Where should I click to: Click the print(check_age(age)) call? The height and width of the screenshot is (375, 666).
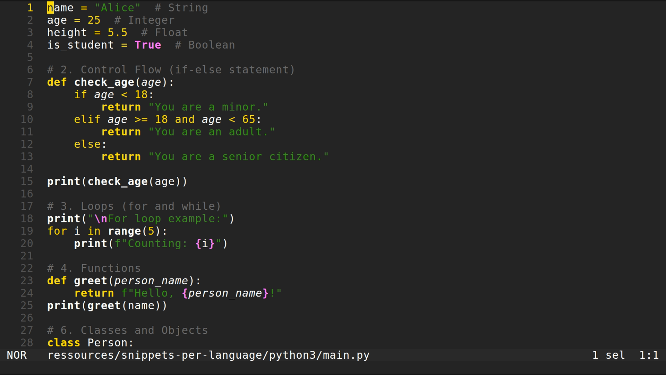pyautogui.click(x=117, y=181)
